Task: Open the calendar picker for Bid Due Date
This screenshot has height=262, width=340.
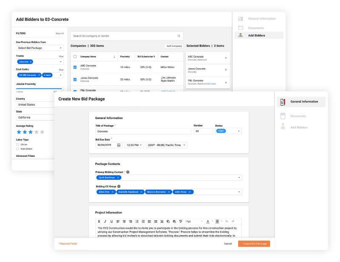Action: click(119, 145)
